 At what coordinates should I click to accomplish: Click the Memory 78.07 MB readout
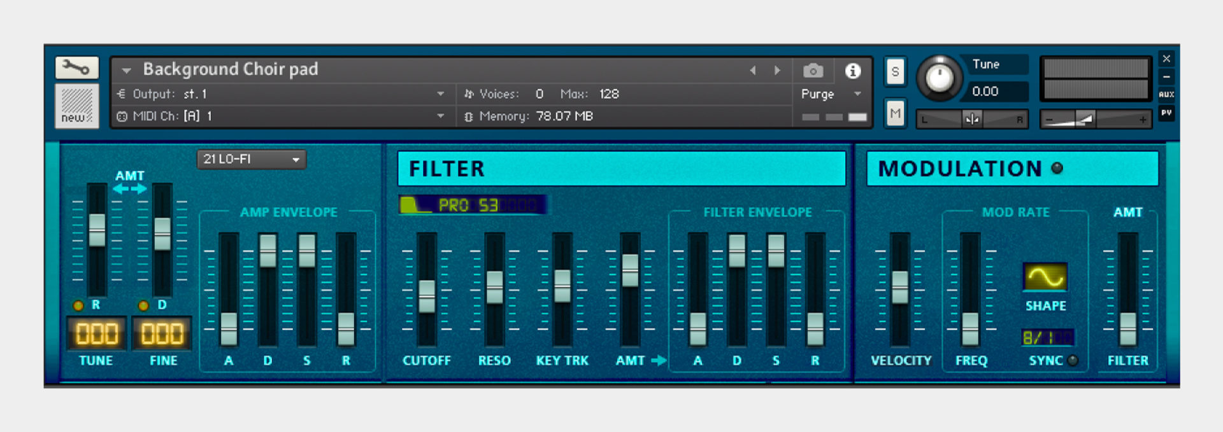click(564, 116)
